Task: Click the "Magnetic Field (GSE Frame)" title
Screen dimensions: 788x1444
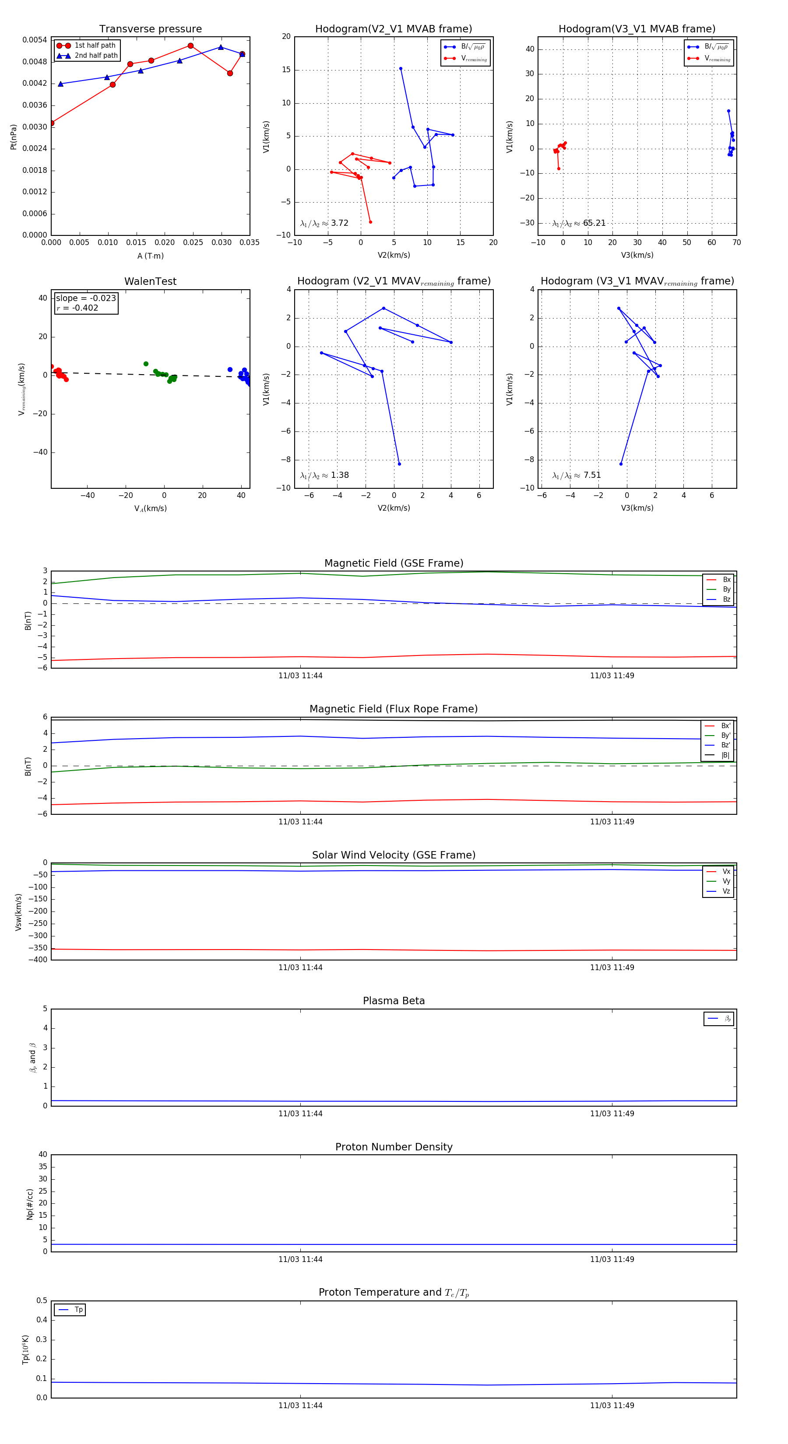Action: pos(394,563)
